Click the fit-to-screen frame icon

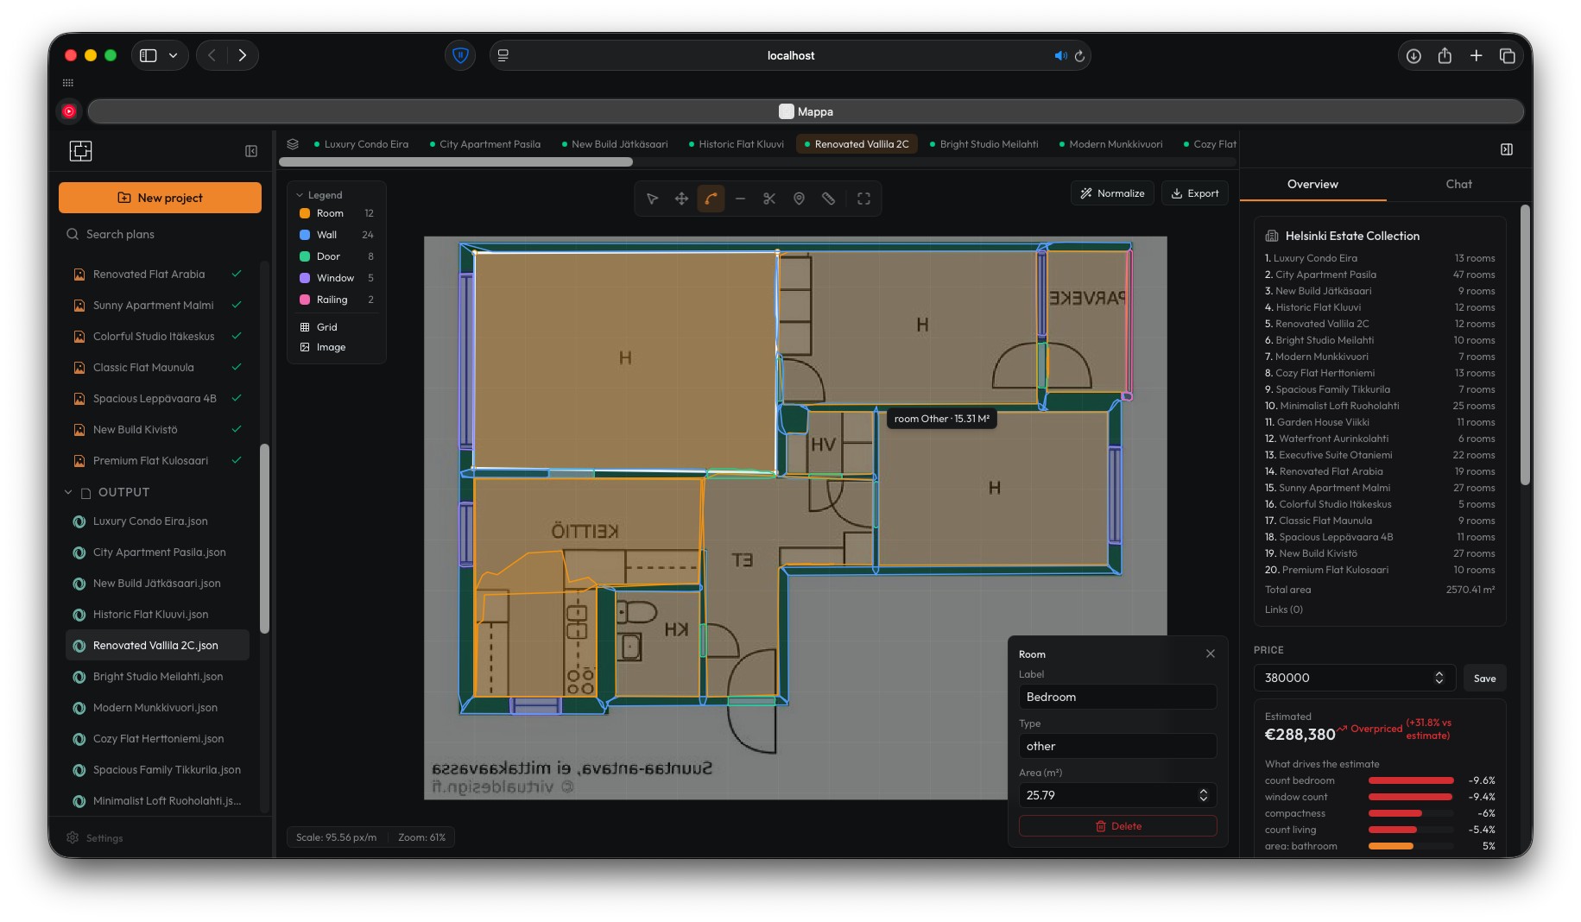(863, 199)
